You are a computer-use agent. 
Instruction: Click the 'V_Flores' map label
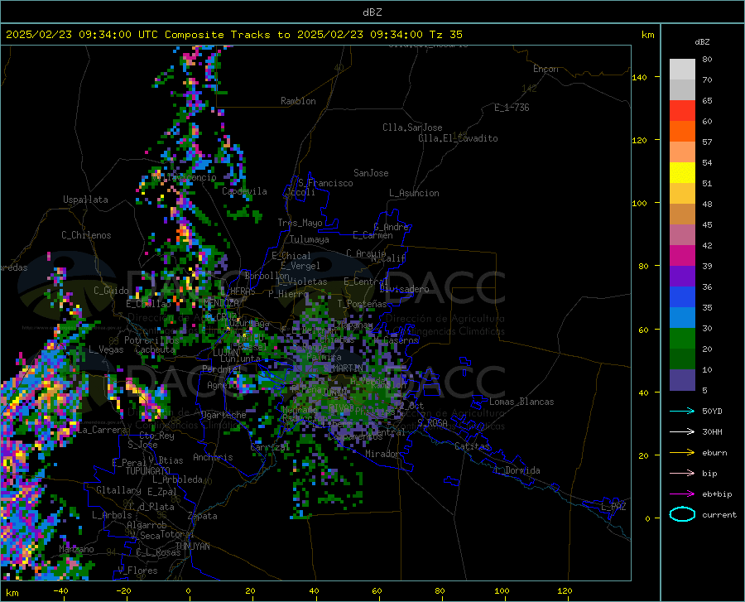[137, 571]
